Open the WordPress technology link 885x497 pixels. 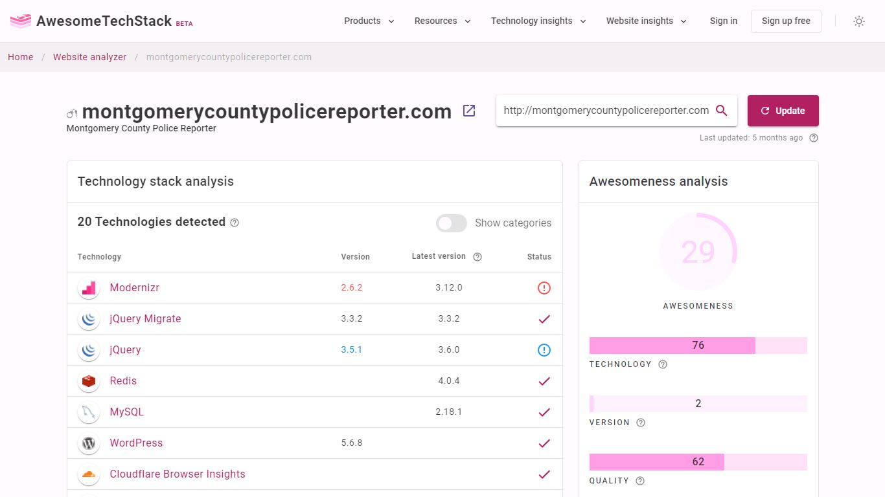[x=137, y=443]
